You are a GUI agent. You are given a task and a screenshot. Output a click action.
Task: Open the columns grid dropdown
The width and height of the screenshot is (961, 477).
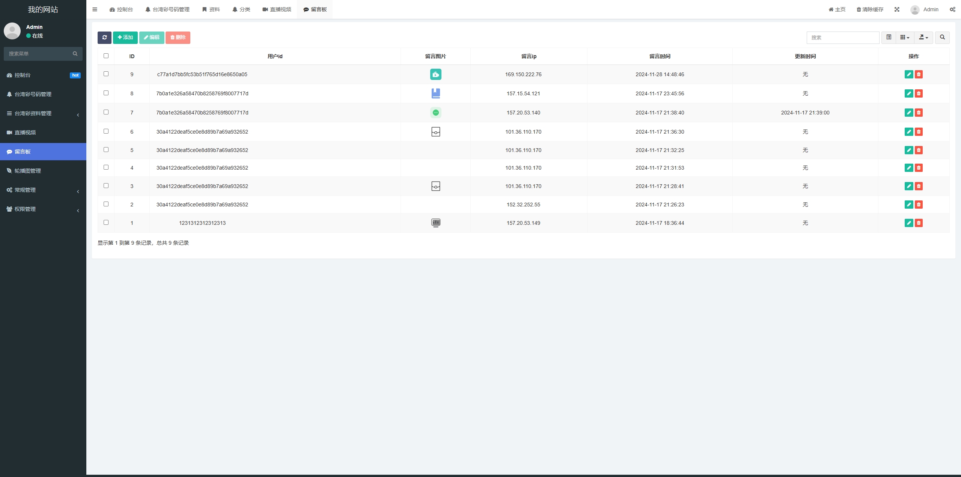905,38
